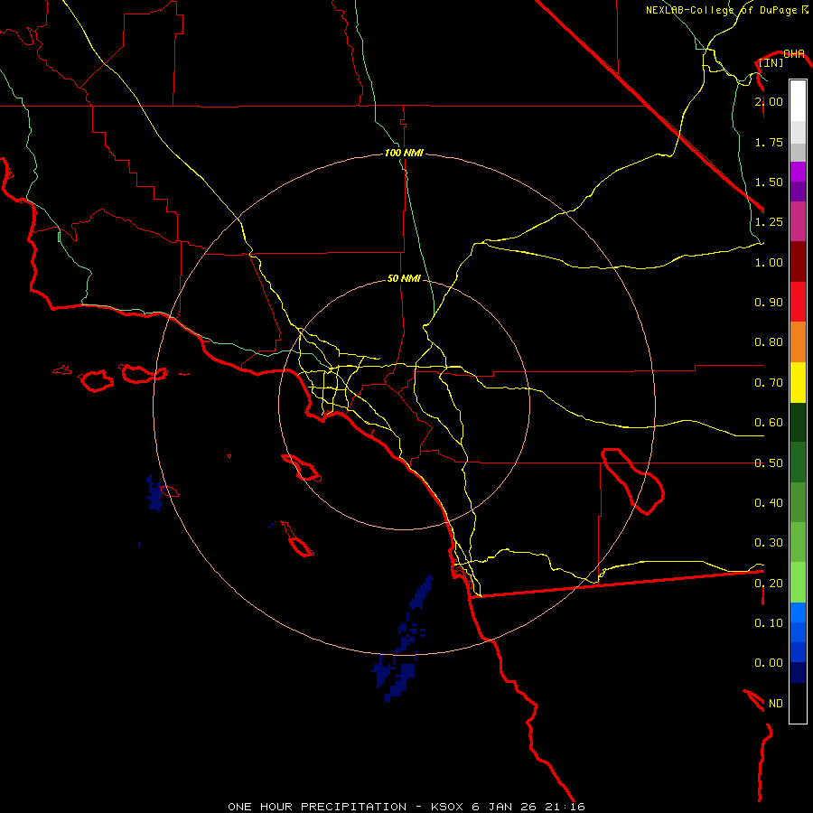Viewport: 813px width, 813px height.
Task: Click the 0.20 legend value
Action: coord(769,584)
